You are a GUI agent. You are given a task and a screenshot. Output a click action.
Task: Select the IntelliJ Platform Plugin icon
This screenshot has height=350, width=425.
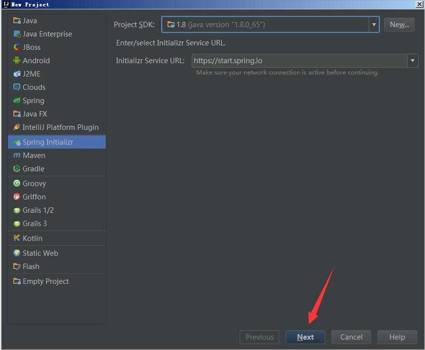click(x=17, y=127)
